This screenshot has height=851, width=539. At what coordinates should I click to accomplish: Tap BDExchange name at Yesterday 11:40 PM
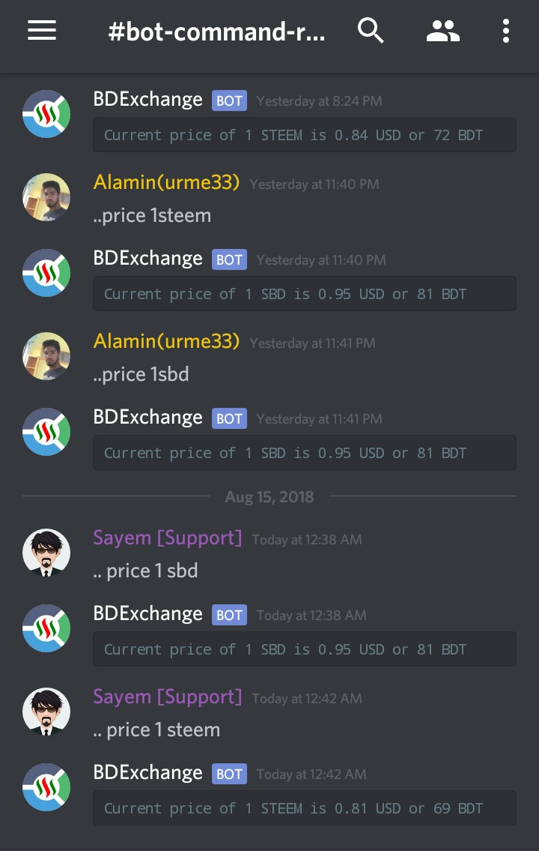[x=147, y=259]
